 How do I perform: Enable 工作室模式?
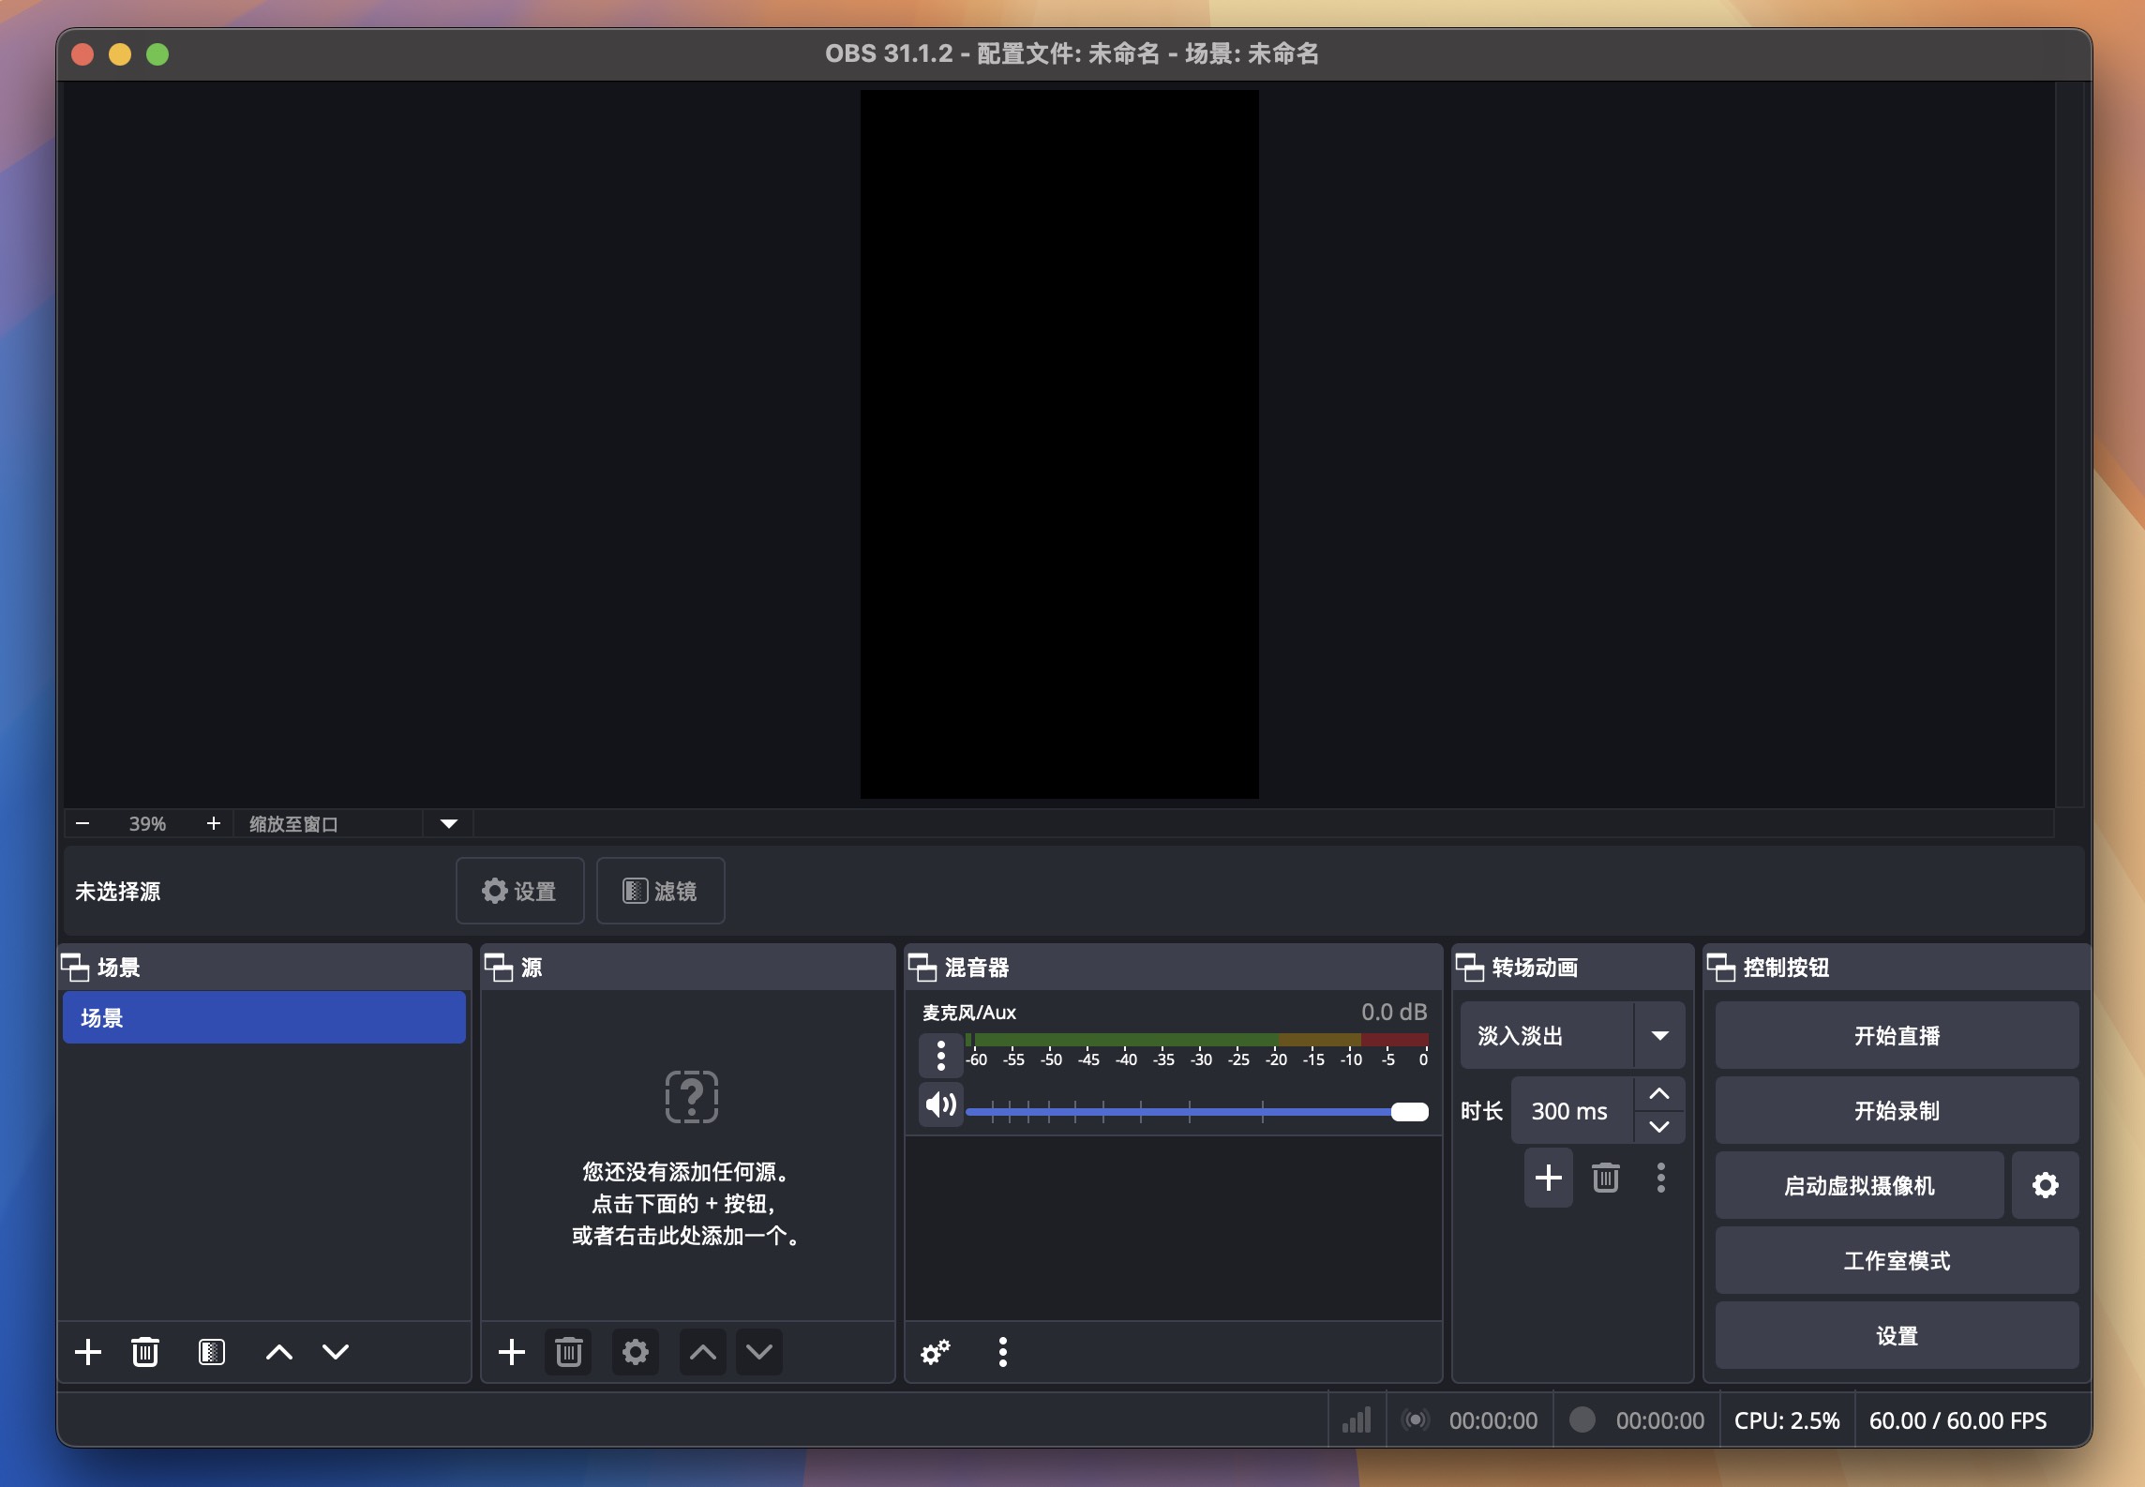point(1896,1260)
